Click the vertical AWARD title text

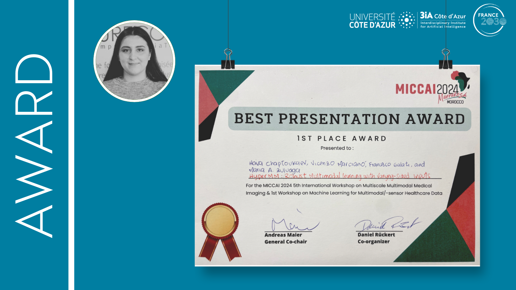coord(34,146)
